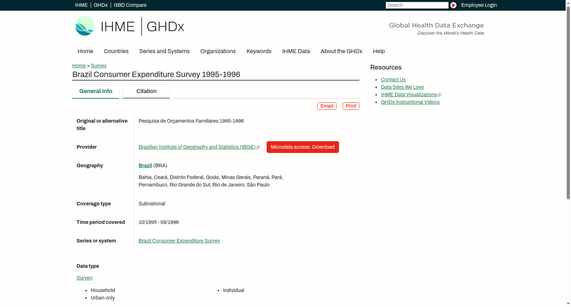
Task: Open GHDx Instructional Videos link
Action: tap(410, 102)
